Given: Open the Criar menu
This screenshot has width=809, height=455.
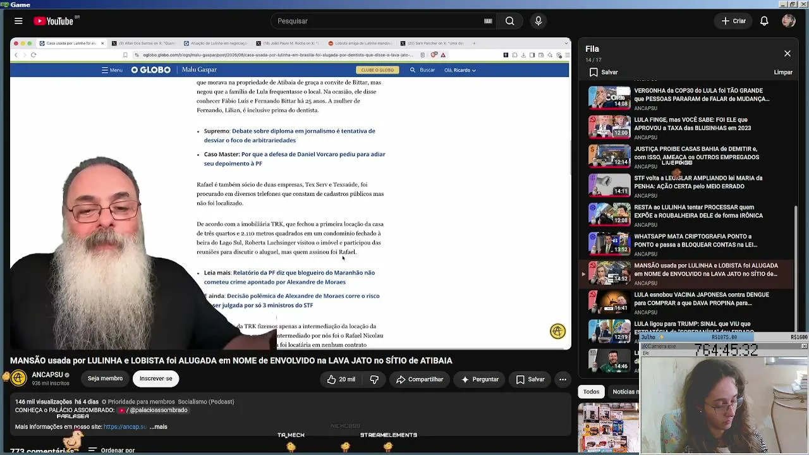Looking at the screenshot, I should pos(734,21).
